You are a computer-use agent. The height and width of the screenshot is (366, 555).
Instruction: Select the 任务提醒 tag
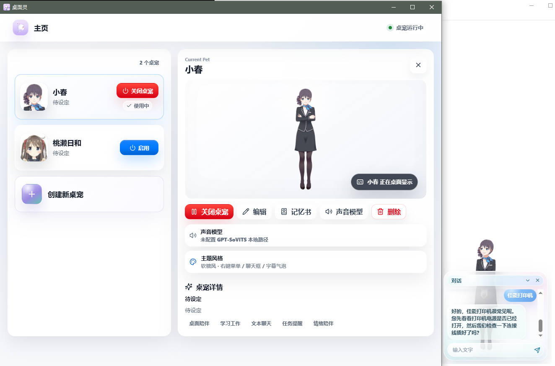point(292,323)
